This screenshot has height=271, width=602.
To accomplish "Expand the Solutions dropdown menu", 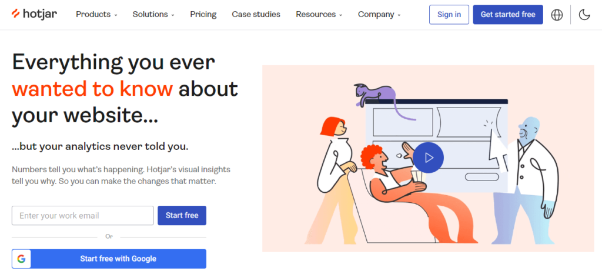I will (153, 15).
